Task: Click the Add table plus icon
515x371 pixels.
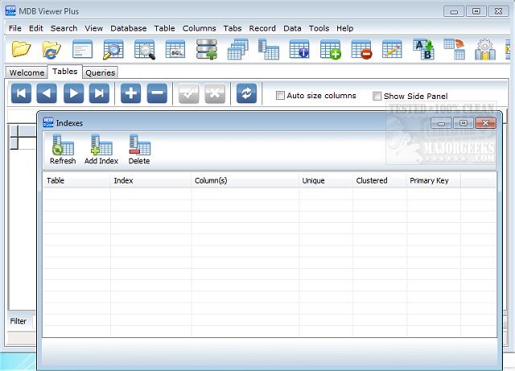Action: tap(331, 49)
